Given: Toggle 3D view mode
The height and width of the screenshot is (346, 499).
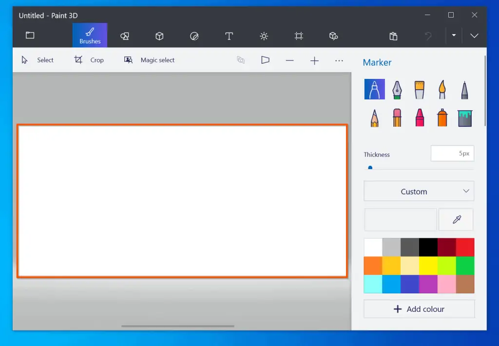Looking at the screenshot, I should click(265, 60).
